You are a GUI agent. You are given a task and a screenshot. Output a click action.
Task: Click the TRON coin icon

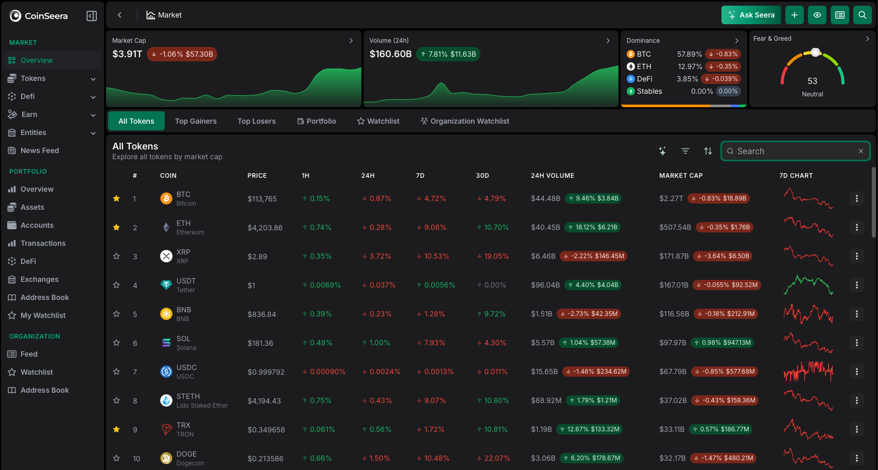(166, 429)
